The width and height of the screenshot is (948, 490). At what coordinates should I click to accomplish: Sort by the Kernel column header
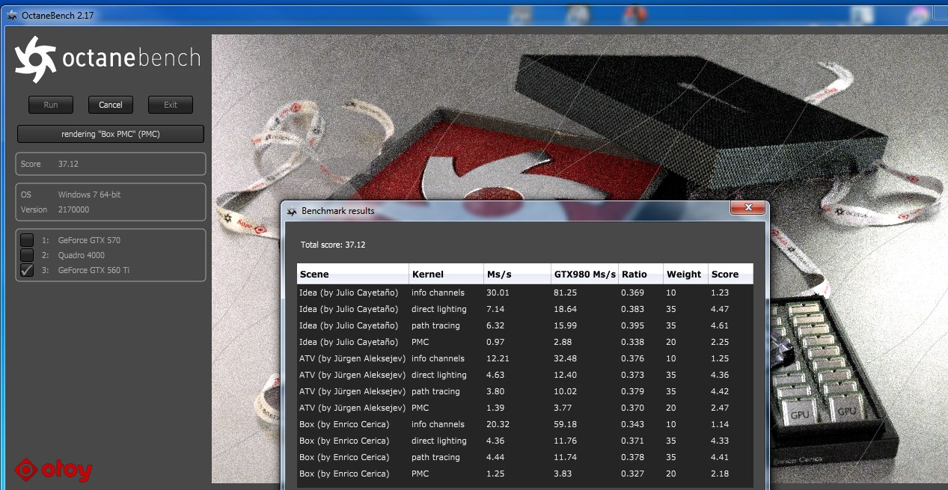tap(446, 275)
